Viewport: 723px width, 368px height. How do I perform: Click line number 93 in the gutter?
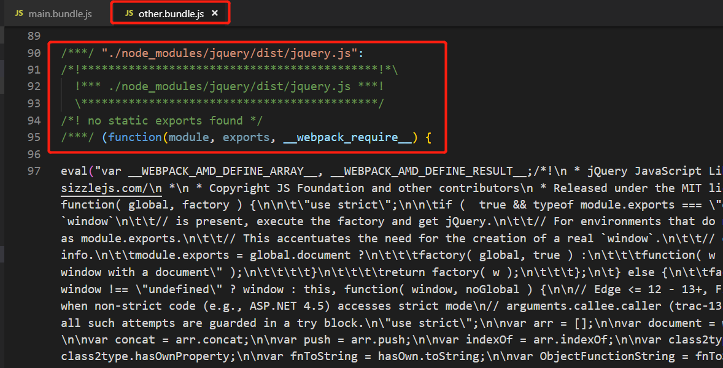pos(34,104)
